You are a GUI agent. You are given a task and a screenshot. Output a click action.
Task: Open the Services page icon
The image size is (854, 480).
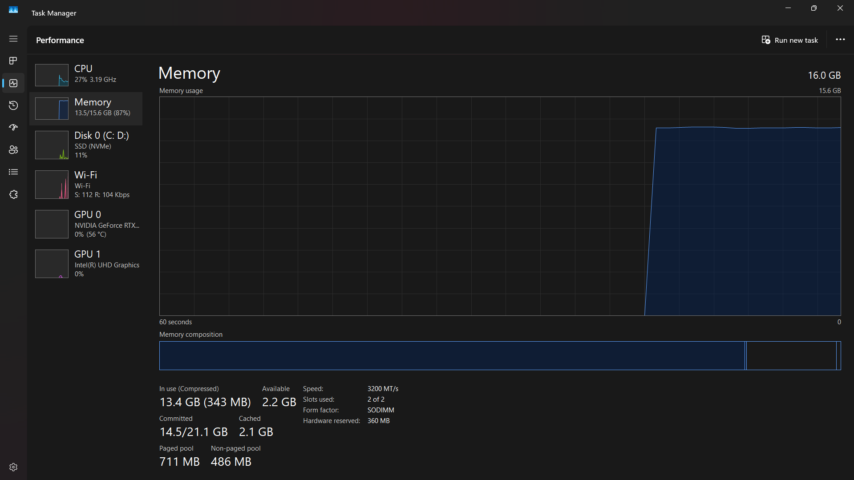coord(13,194)
